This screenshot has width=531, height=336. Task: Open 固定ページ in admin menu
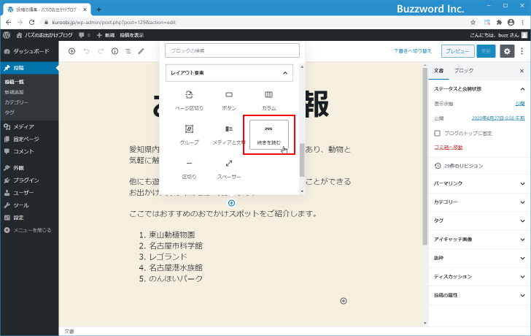[x=29, y=139]
